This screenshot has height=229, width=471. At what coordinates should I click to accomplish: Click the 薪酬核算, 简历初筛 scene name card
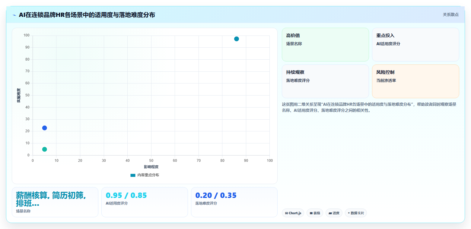(x=55, y=202)
